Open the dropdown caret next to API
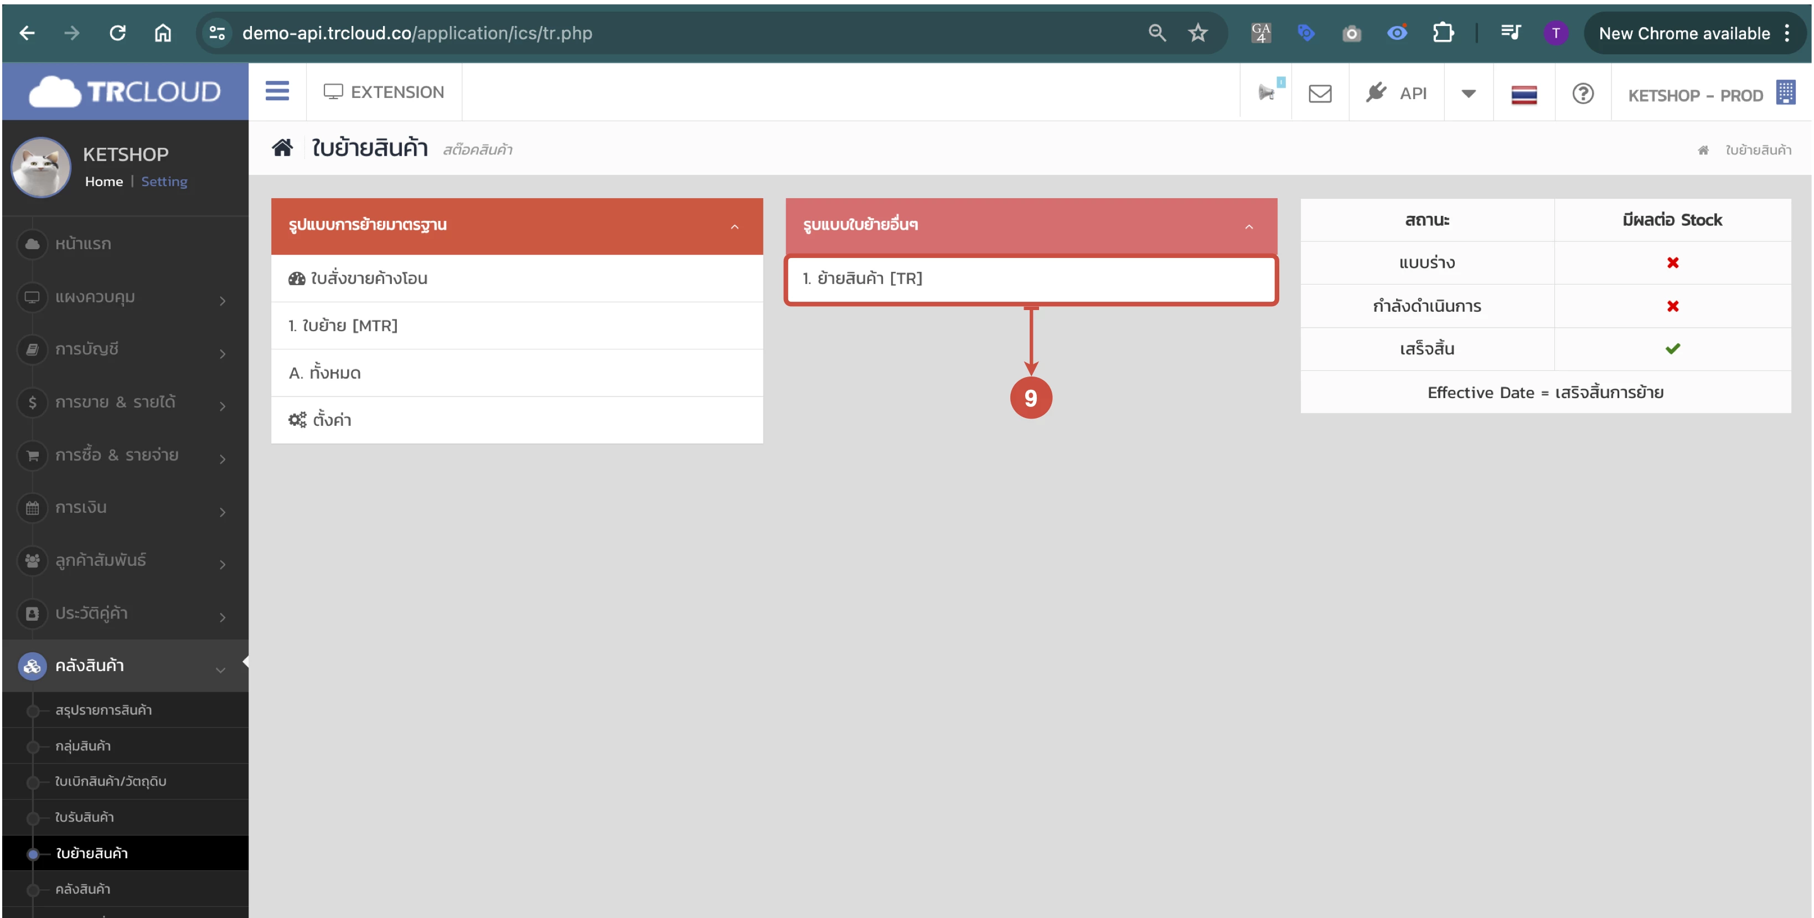 click(1467, 93)
